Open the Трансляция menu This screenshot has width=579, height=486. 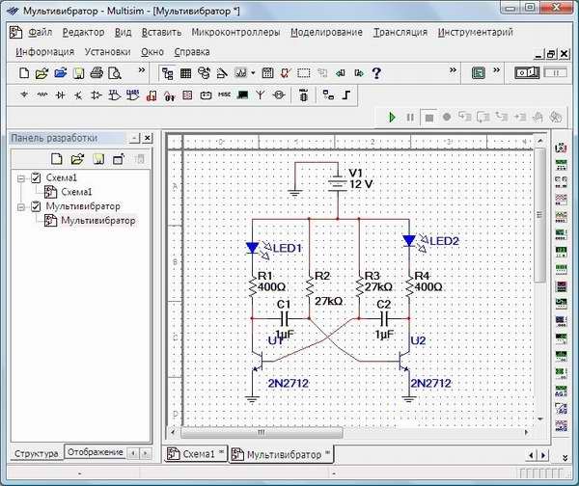[400, 33]
